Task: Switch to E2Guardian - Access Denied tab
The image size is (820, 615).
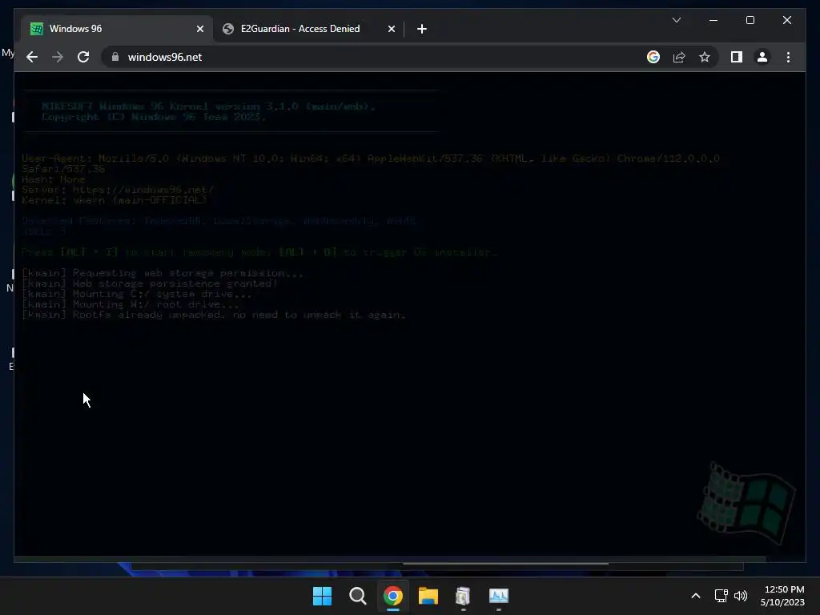Action: 308,29
